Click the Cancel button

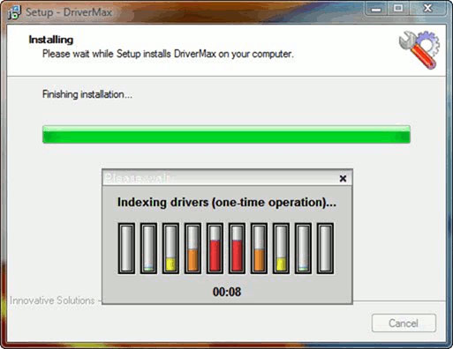pos(404,323)
